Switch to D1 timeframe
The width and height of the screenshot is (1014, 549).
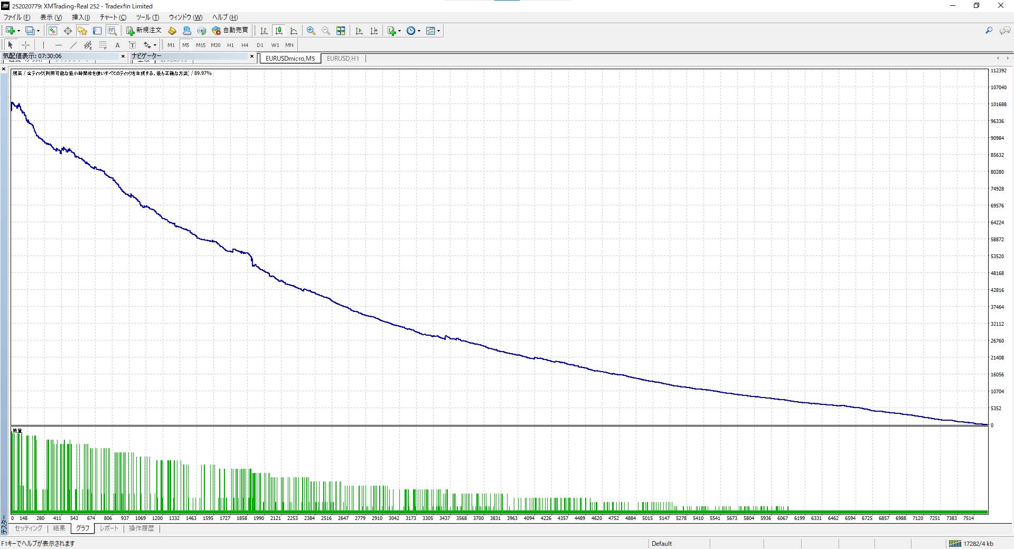click(259, 45)
